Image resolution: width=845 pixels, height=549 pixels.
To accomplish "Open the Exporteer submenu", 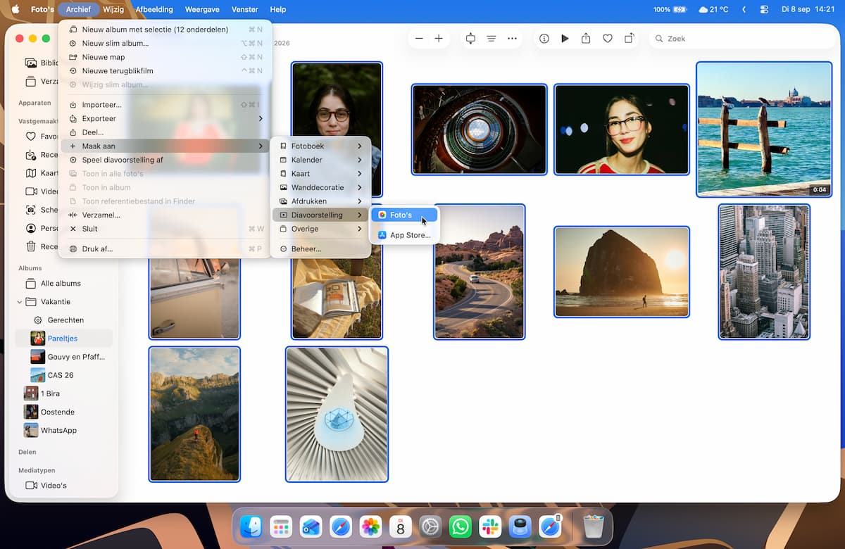I will click(x=165, y=118).
